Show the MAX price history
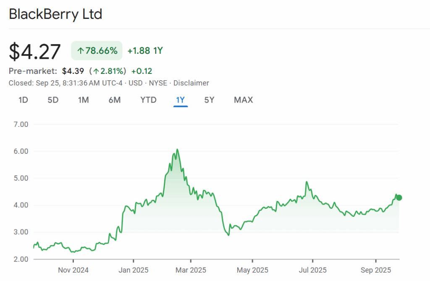The width and height of the screenshot is (430, 281). point(243,100)
